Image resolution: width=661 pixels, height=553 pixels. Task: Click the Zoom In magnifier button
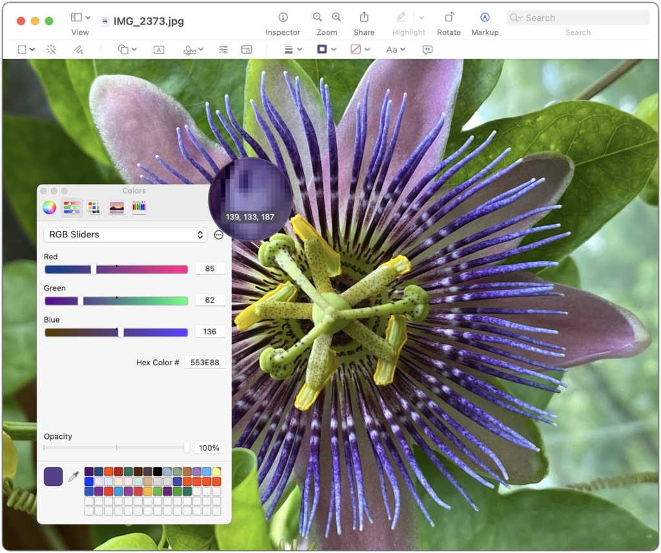point(336,17)
